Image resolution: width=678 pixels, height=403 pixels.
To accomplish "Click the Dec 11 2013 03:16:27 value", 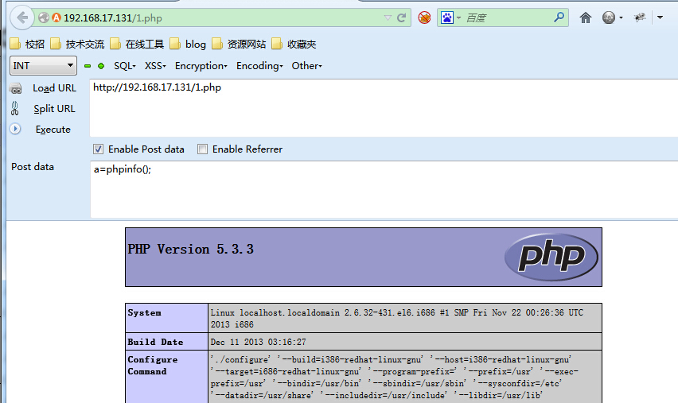I will (x=258, y=342).
